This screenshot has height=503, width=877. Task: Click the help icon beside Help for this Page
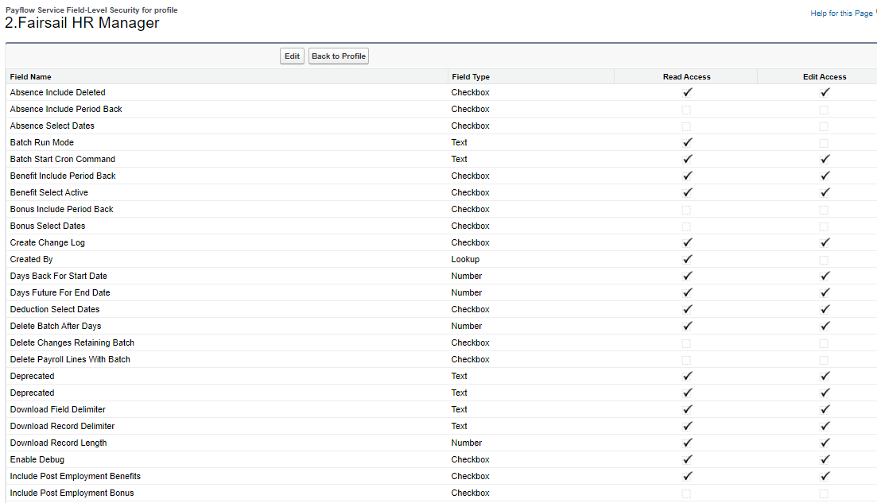coord(875,12)
